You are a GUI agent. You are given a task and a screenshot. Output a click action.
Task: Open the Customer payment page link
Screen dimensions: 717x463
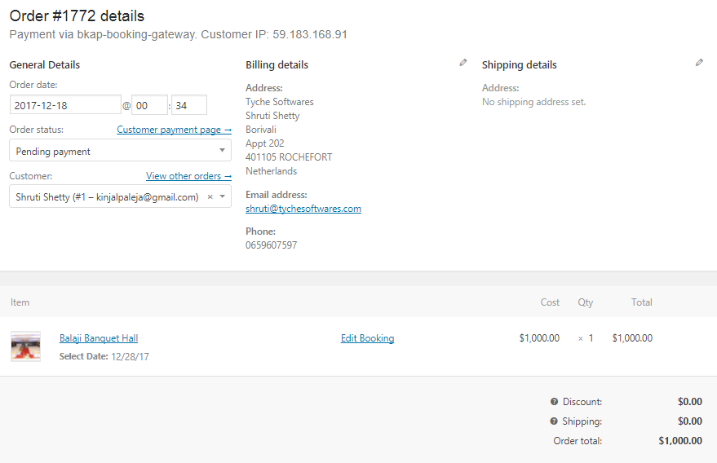[174, 130]
